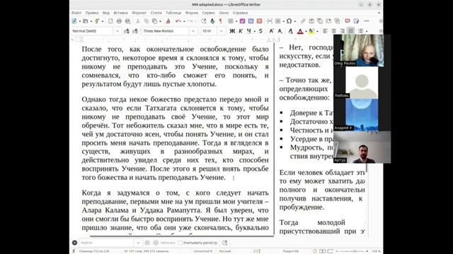Screen dimensions: 453x254
Task: Cut selection with the scissors icon
Action: click(x=138, y=21)
